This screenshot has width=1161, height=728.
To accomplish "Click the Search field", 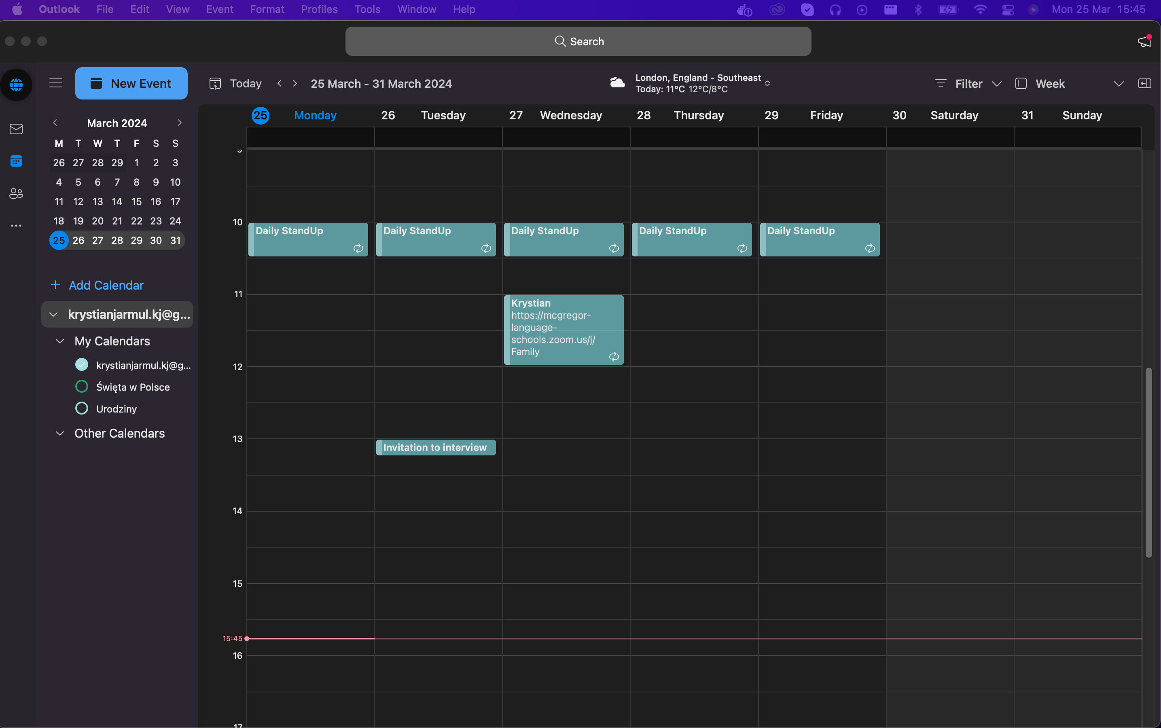I will [x=578, y=41].
